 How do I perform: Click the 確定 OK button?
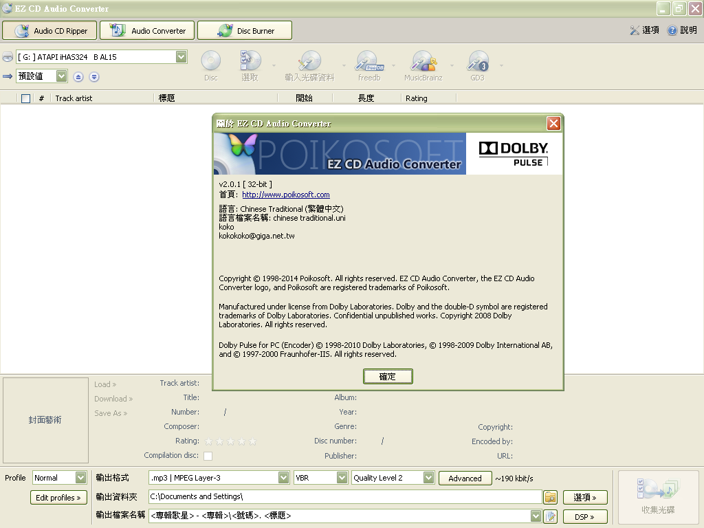(388, 376)
